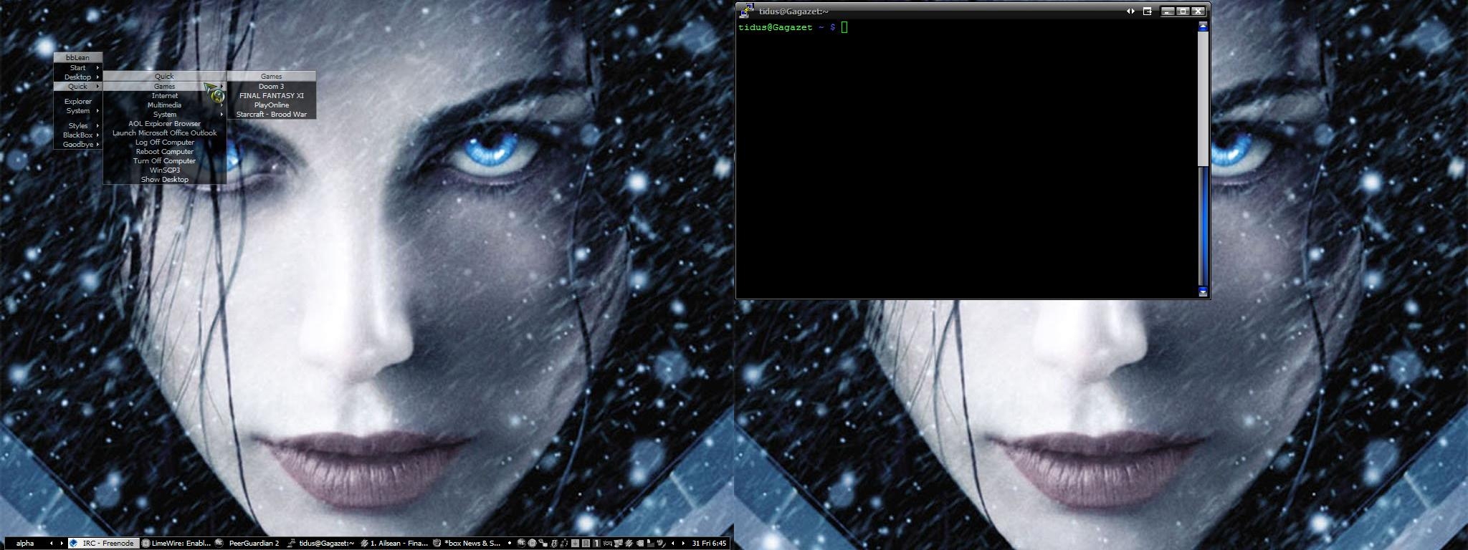Launch AOL Explorer Browser

pos(165,123)
